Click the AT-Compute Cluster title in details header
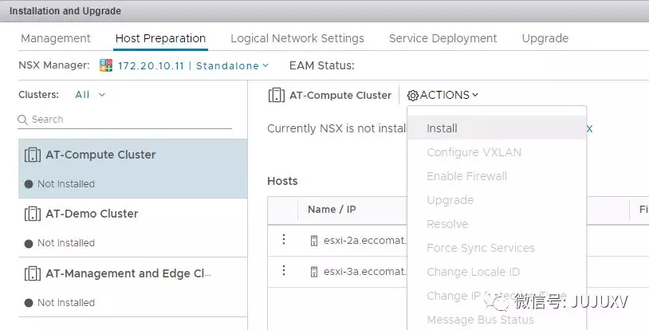The image size is (649, 330). (x=340, y=96)
